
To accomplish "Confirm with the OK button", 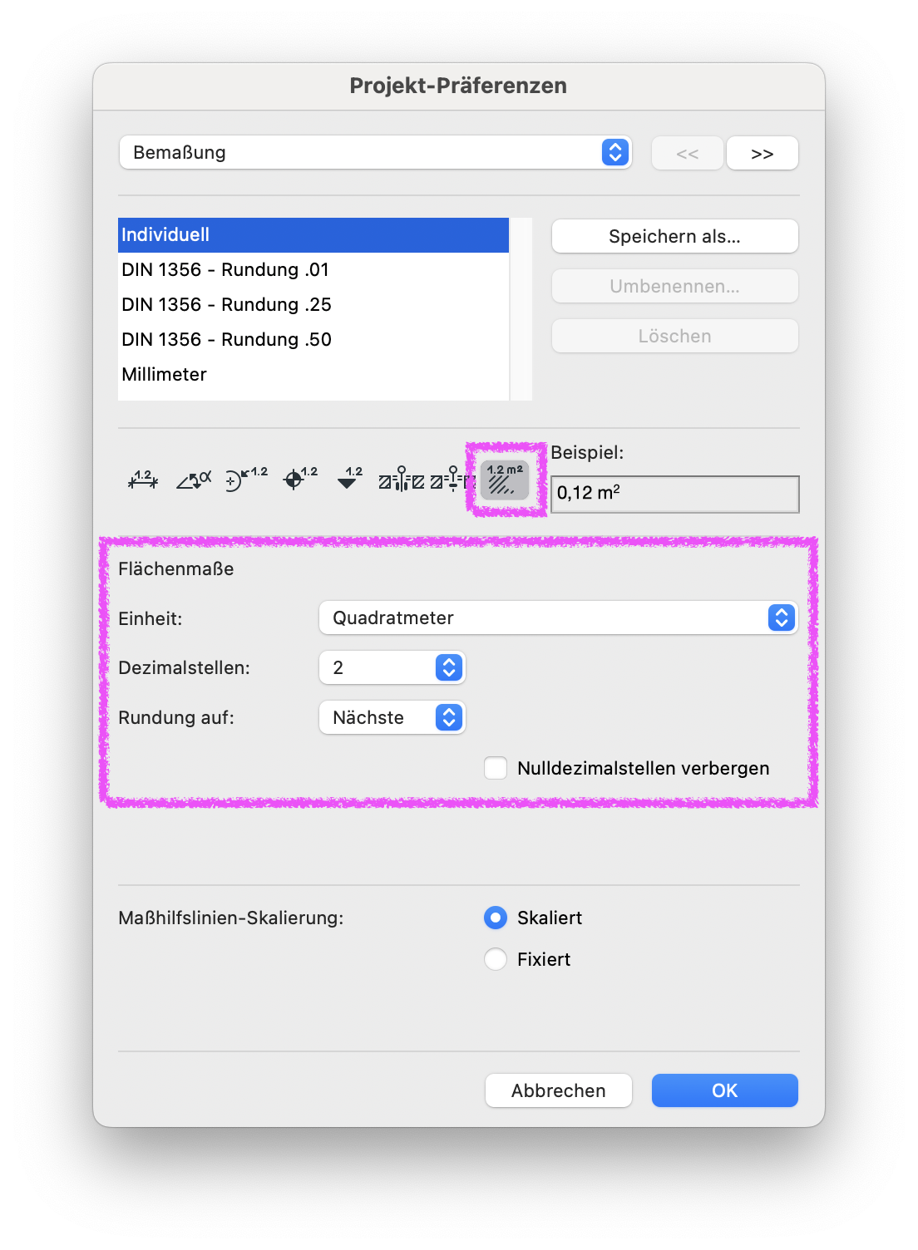I will [x=725, y=1090].
